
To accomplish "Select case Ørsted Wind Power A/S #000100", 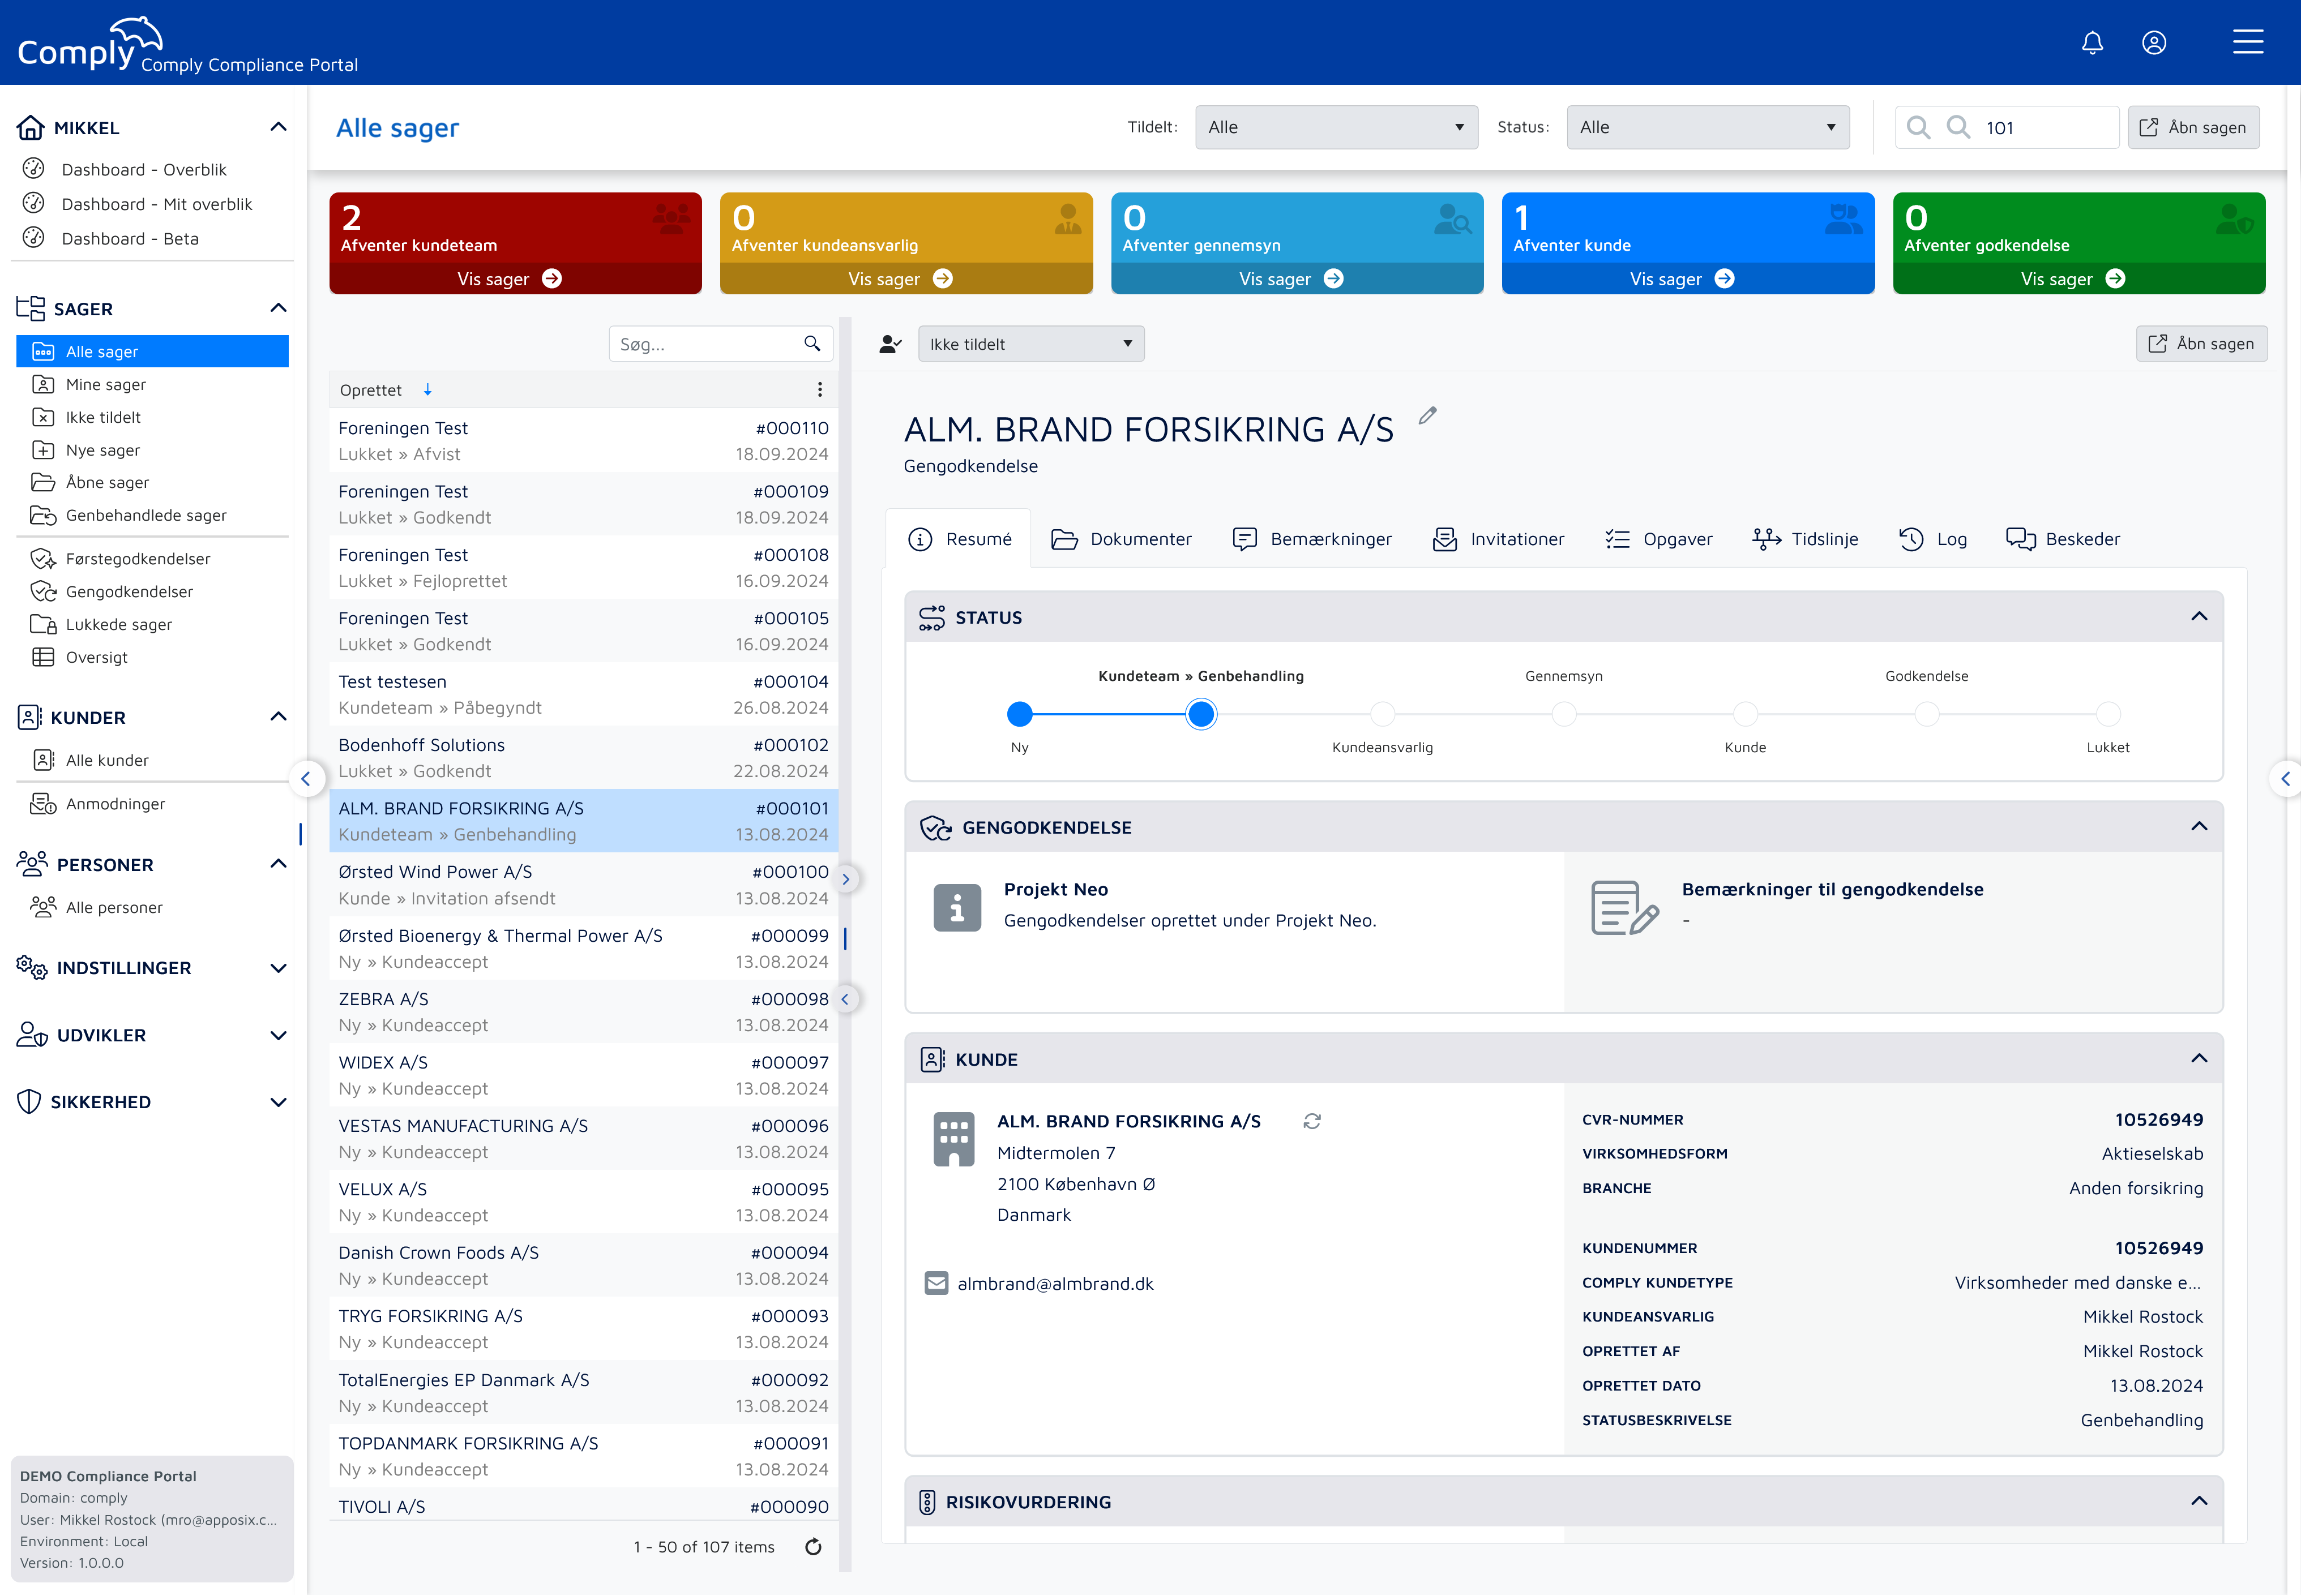I will (x=583, y=885).
